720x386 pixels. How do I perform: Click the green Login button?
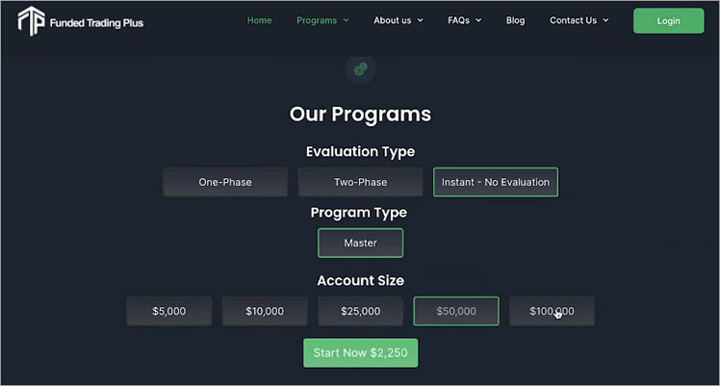668,20
